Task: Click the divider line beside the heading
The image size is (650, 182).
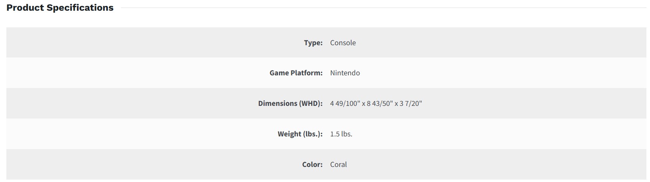Action: coord(381,8)
